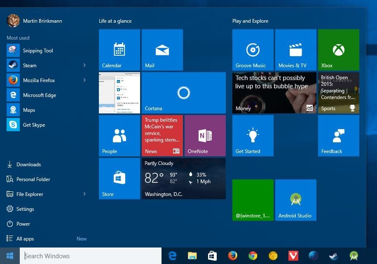
Task: Open the weather tile for Washington, D.C.
Action: tap(183, 179)
